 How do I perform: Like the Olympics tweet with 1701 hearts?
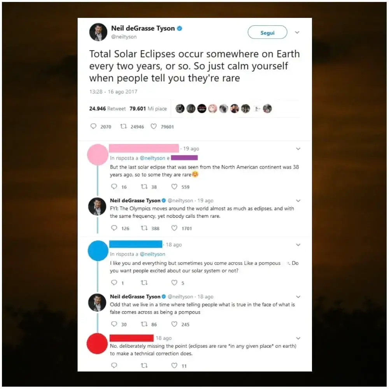point(174,228)
